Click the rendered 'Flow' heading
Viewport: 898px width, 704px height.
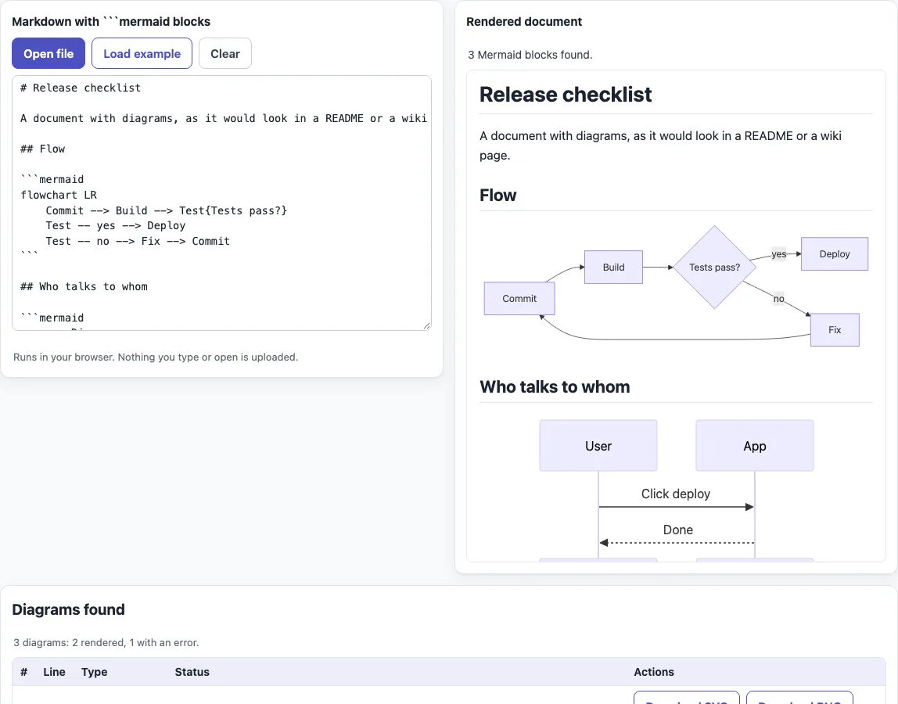[497, 196]
